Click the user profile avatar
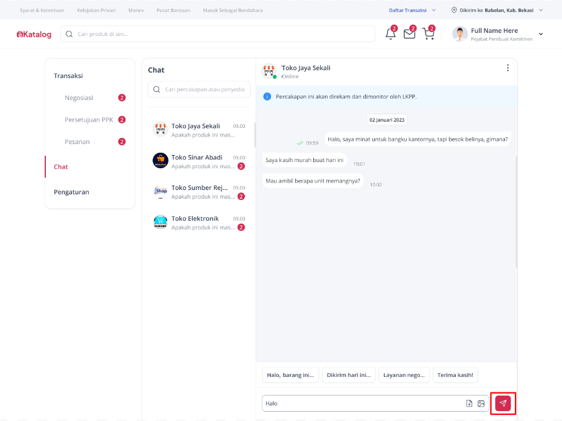 [x=460, y=34]
